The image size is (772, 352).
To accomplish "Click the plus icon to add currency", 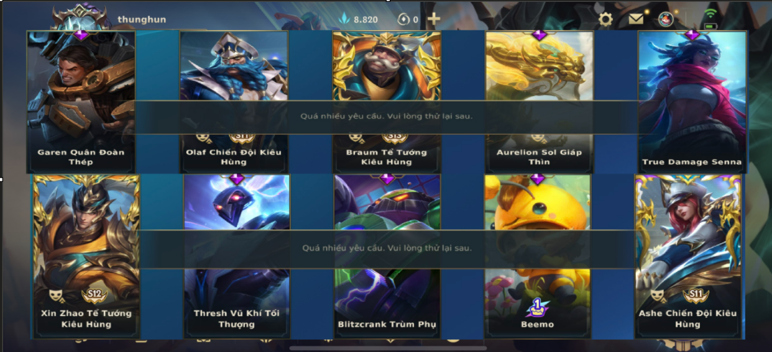I will click(x=434, y=19).
